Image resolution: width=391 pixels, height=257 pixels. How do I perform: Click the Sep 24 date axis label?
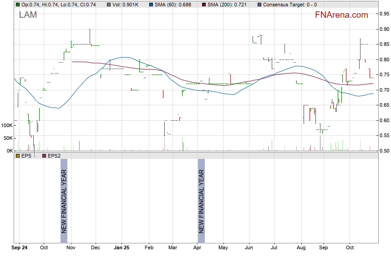pyautogui.click(x=19, y=248)
